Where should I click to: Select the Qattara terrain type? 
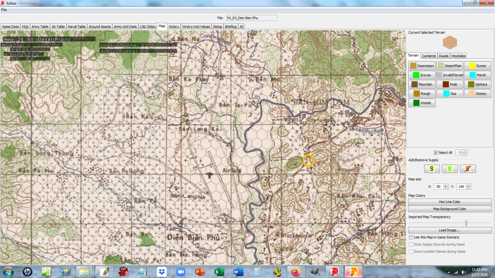click(478, 84)
